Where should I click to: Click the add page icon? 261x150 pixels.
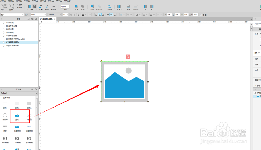click(x=29, y=19)
